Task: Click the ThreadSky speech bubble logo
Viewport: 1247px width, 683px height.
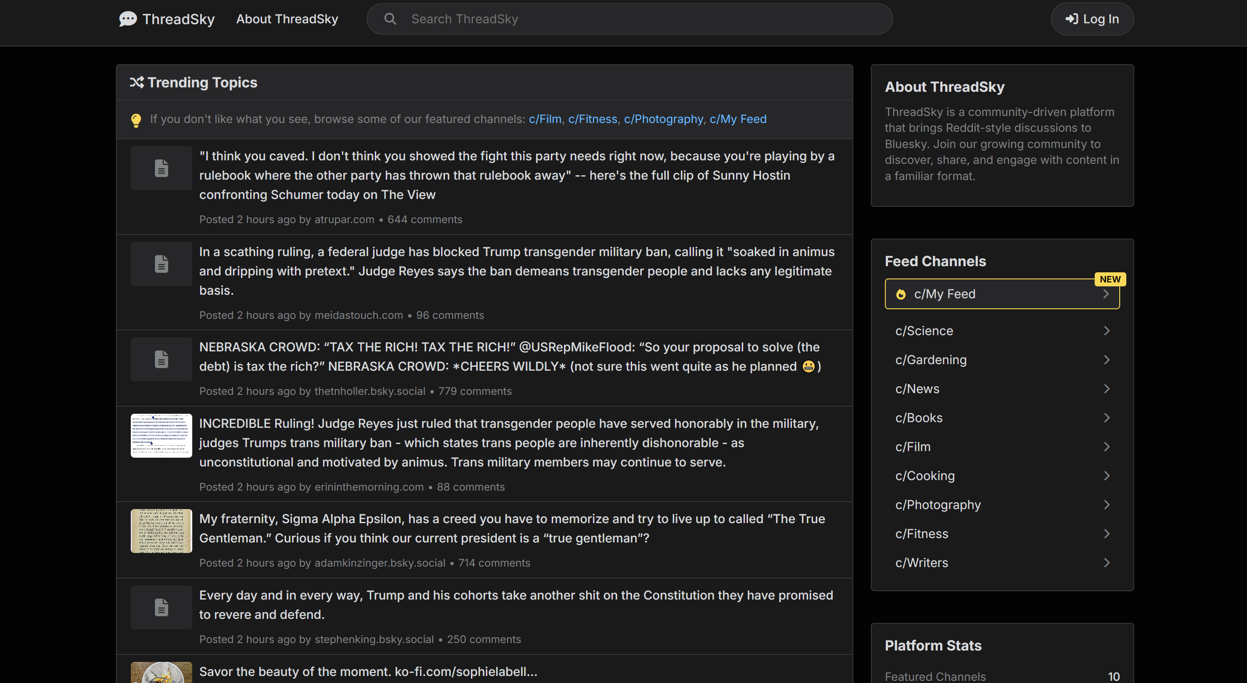Action: click(x=128, y=19)
